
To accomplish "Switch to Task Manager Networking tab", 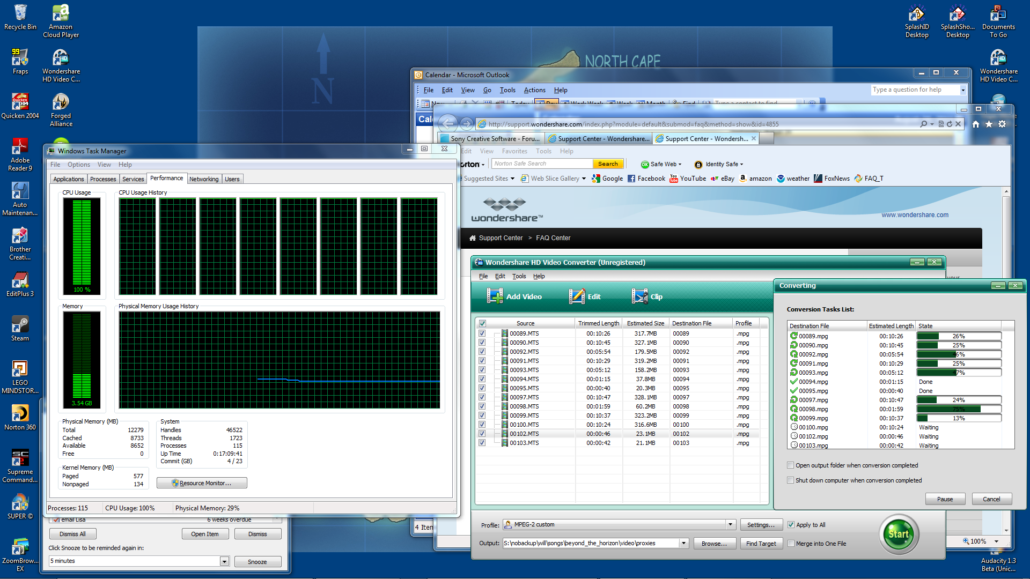I will tap(204, 179).
